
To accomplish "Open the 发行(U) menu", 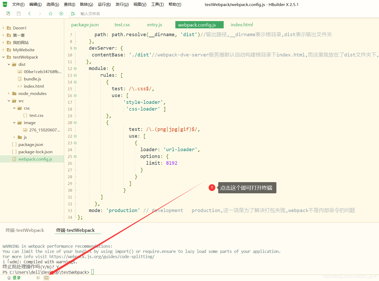I will click(122, 4).
